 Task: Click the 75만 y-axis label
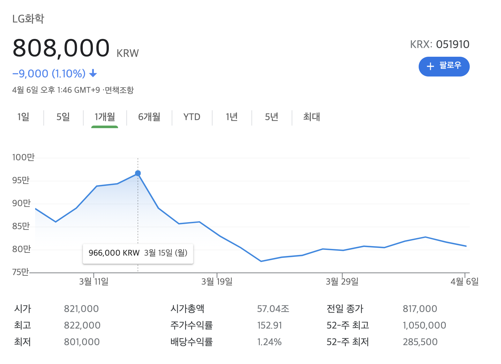[x=20, y=272]
